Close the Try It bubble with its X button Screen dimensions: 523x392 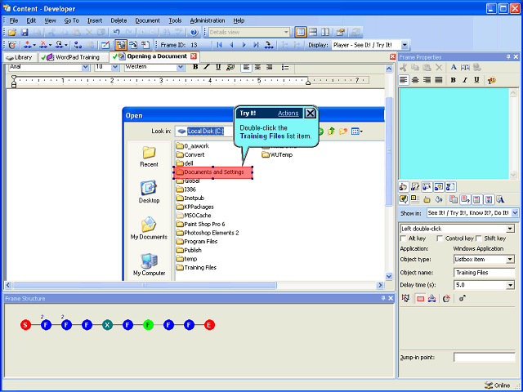(x=311, y=114)
